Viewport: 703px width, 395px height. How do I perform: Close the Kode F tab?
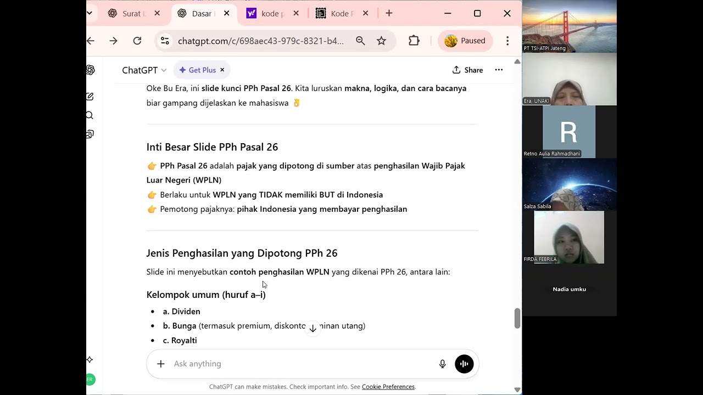[366, 13]
